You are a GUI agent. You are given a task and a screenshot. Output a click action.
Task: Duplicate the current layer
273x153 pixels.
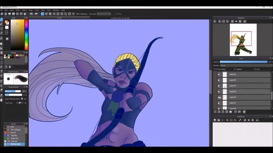(x=235, y=112)
